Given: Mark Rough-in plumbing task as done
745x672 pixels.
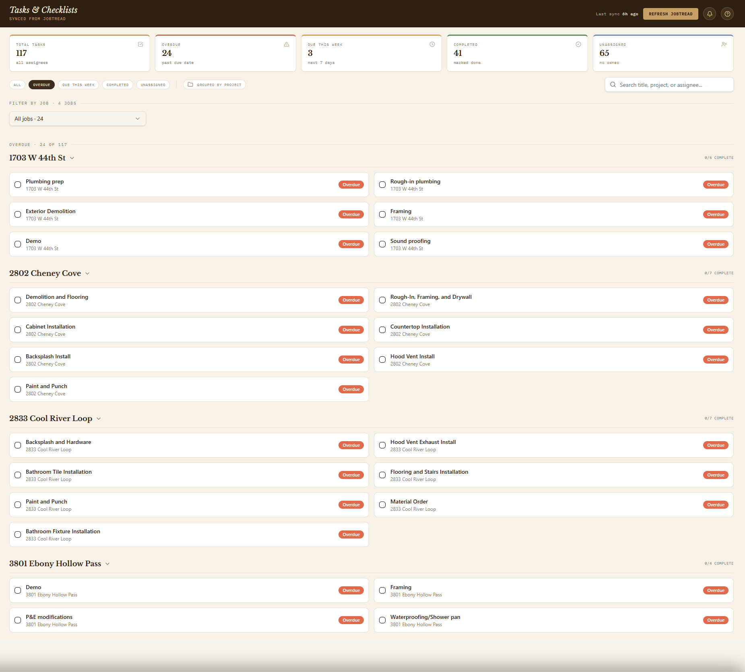Looking at the screenshot, I should [x=382, y=185].
